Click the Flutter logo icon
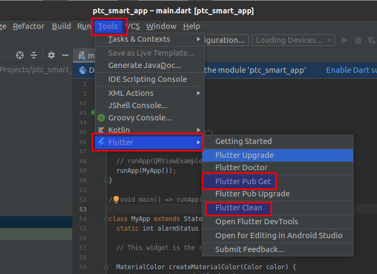Screen dimensions: 377x274 tap(101, 142)
